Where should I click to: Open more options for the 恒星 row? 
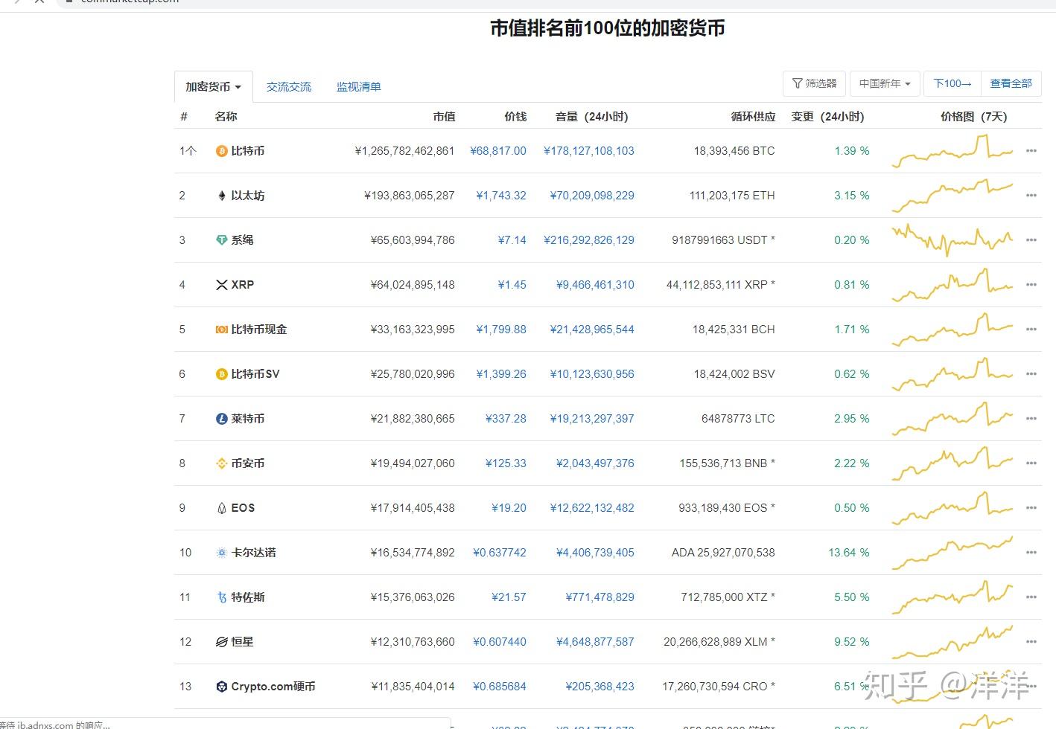click(x=1031, y=642)
